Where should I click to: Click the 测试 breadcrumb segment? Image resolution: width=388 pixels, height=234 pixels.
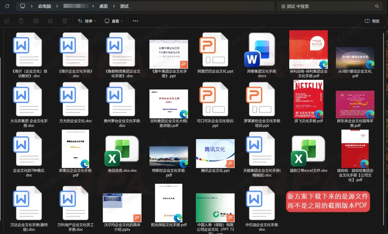124,6
